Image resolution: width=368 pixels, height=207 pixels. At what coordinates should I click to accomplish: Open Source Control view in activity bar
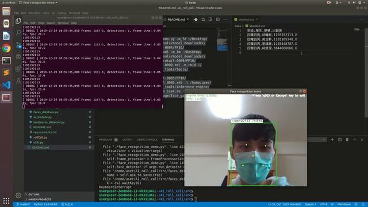[18, 45]
